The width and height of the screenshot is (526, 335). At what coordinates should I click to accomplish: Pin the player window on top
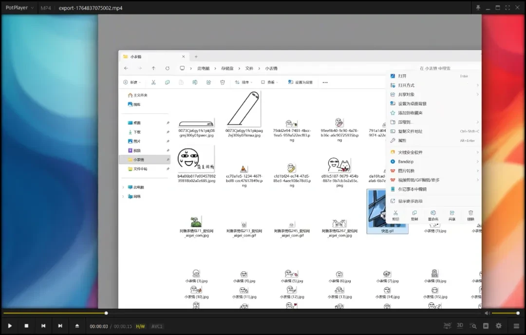[x=478, y=7]
